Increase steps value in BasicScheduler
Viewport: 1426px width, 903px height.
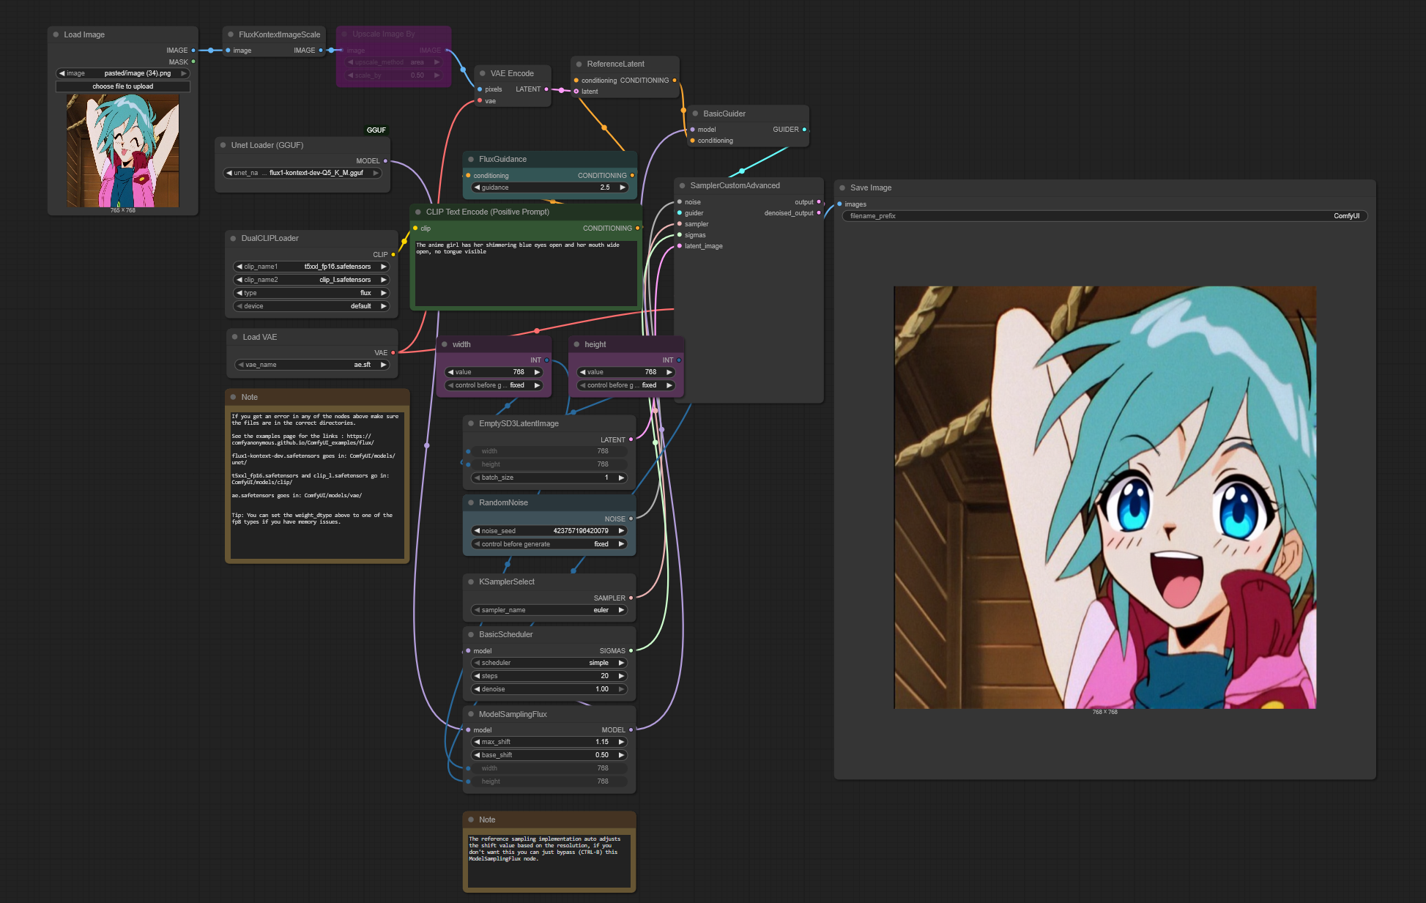pos(621,676)
